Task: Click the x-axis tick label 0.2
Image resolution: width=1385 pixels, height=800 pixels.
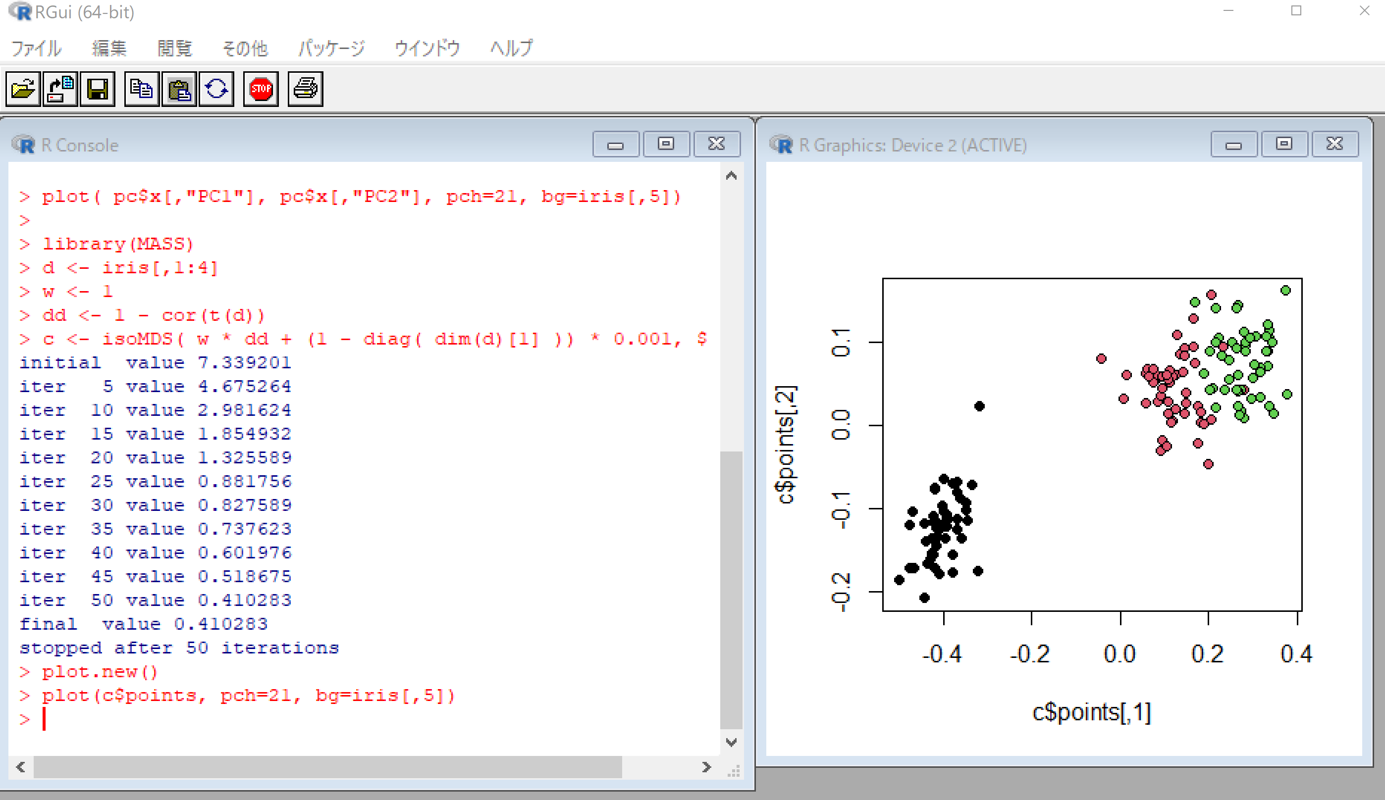Action: (1208, 654)
